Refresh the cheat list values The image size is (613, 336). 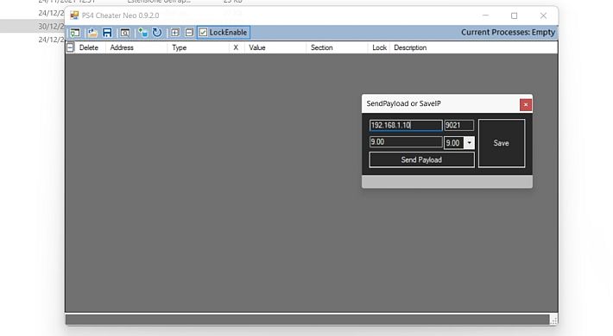[157, 33]
